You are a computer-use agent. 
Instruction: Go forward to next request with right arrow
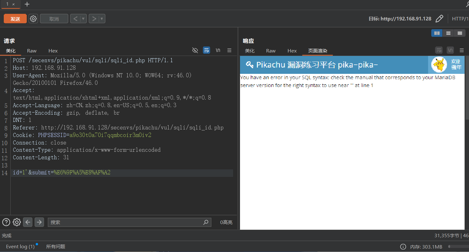click(x=94, y=19)
